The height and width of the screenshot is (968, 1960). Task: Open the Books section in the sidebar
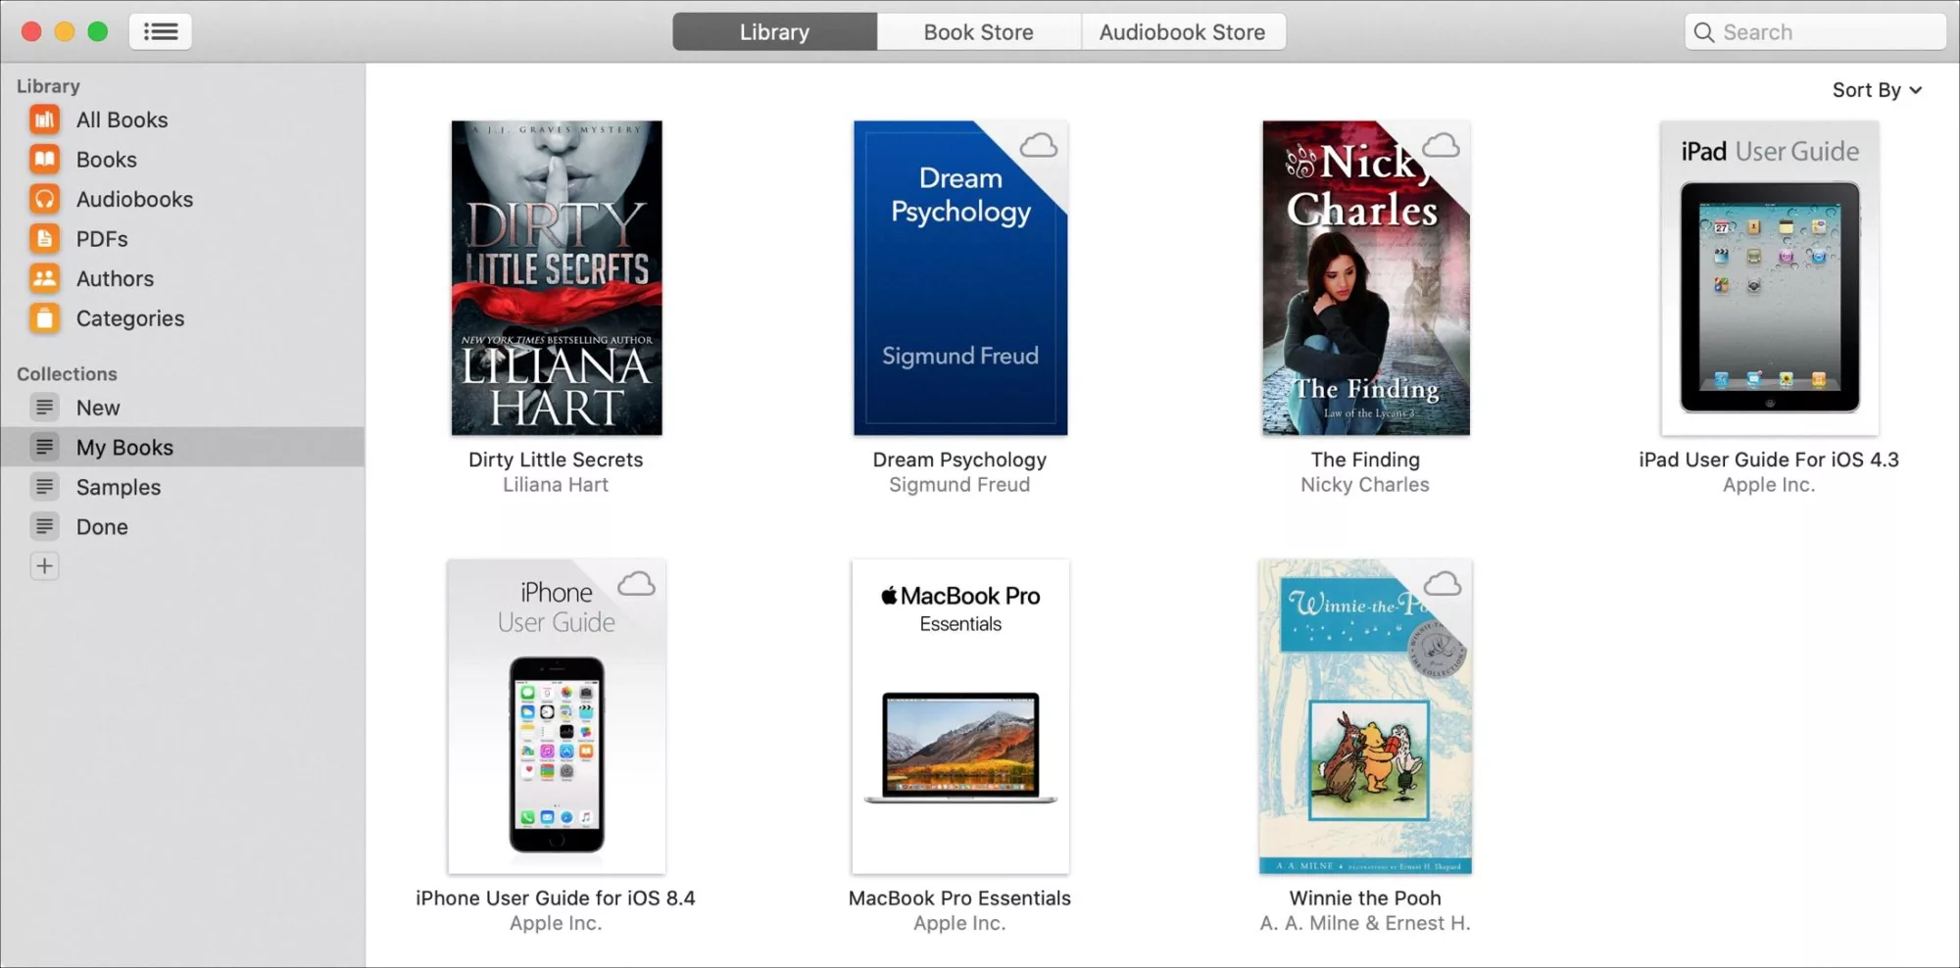[x=43, y=159]
